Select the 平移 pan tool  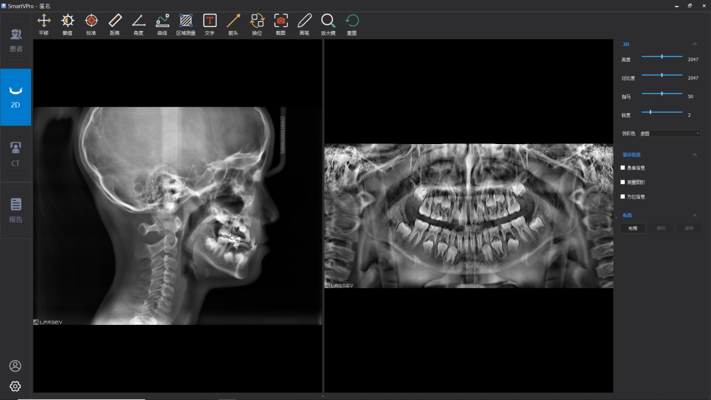click(x=44, y=24)
